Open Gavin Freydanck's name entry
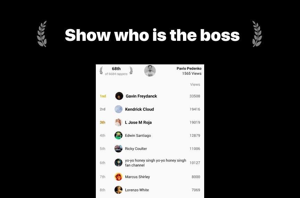Image resolution: width=300 pixels, height=198 pixels. (x=141, y=96)
